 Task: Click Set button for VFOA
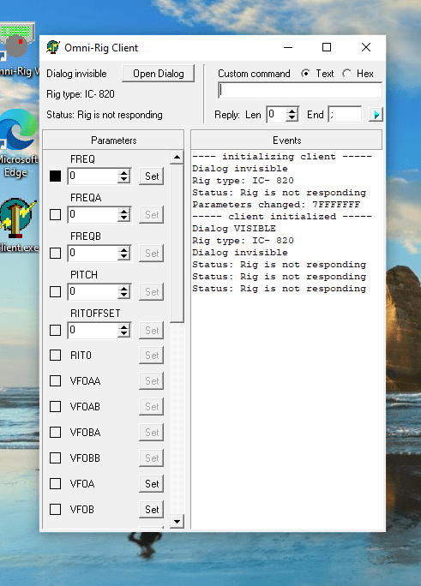pyautogui.click(x=152, y=483)
